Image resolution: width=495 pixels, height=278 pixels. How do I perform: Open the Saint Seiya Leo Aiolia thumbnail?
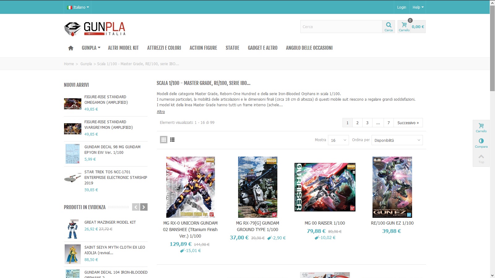tap(73, 254)
